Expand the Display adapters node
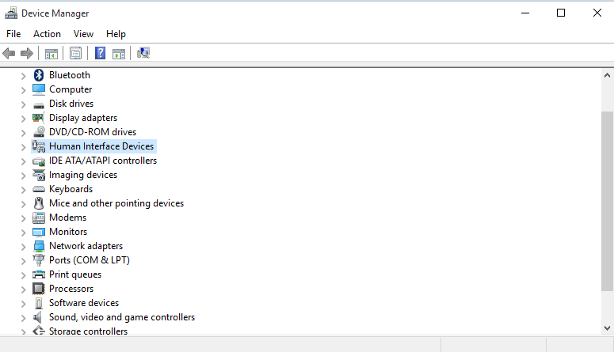Viewport: 614px width, 352px height. (23, 119)
